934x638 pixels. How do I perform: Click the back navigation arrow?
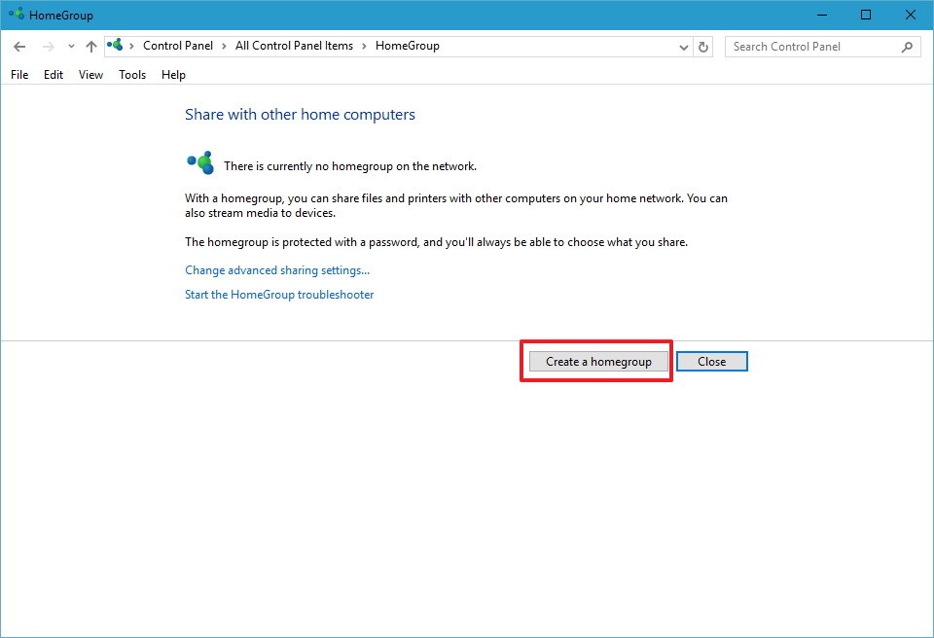point(19,46)
